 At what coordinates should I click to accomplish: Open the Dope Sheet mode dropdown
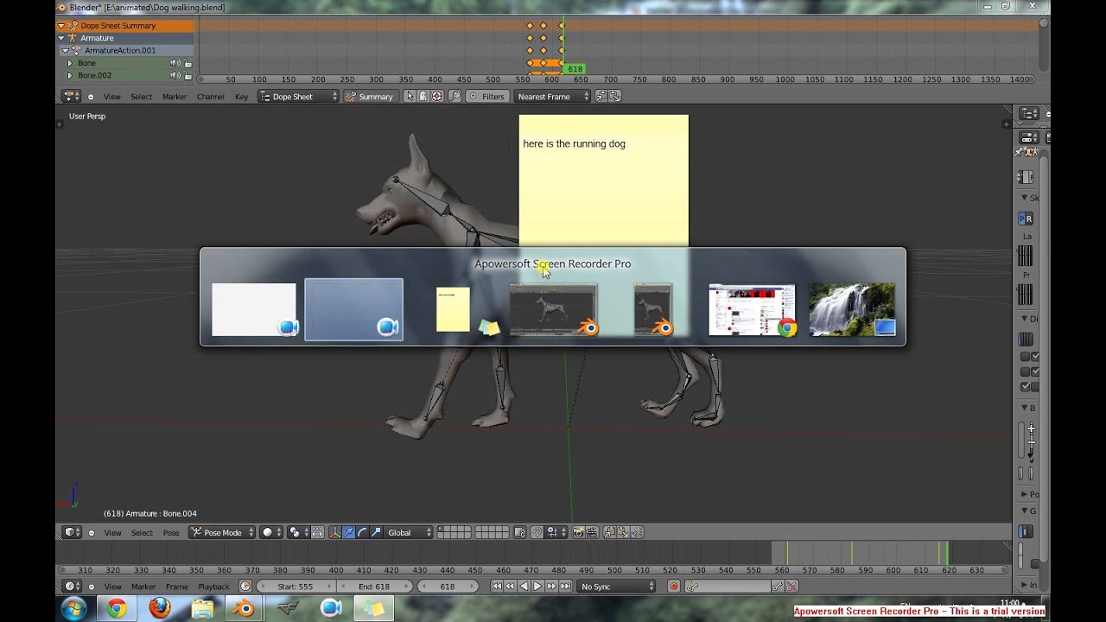299,97
